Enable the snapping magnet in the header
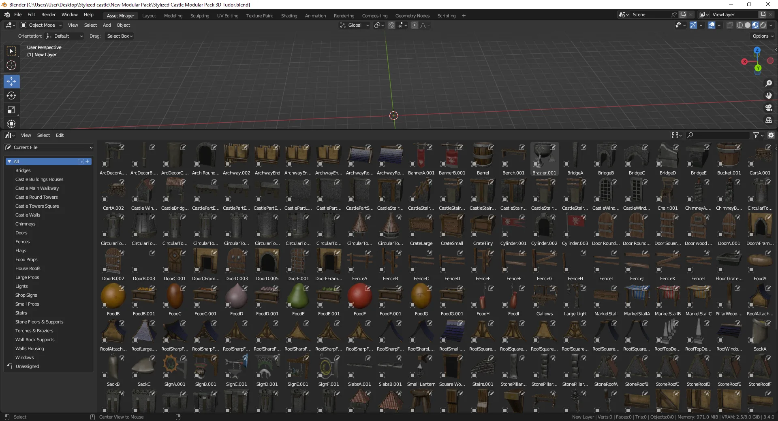778x421 pixels. [x=391, y=25]
